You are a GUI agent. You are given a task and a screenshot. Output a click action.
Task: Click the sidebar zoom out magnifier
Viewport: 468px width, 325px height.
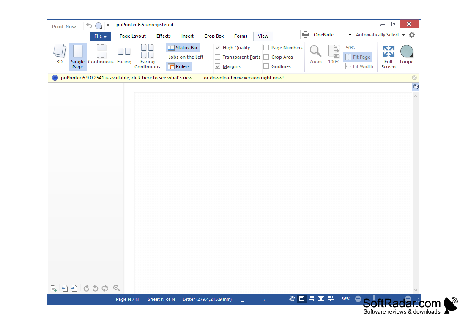point(116,288)
